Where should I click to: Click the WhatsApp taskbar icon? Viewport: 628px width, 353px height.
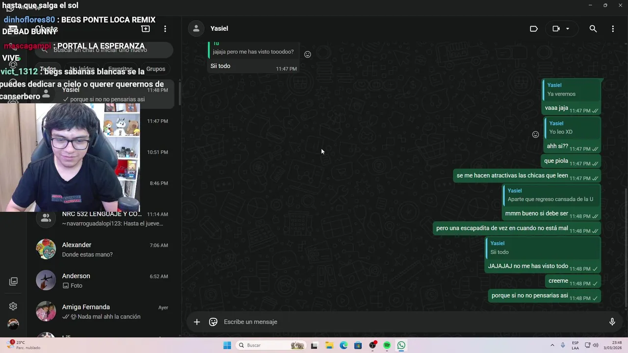[x=401, y=346]
